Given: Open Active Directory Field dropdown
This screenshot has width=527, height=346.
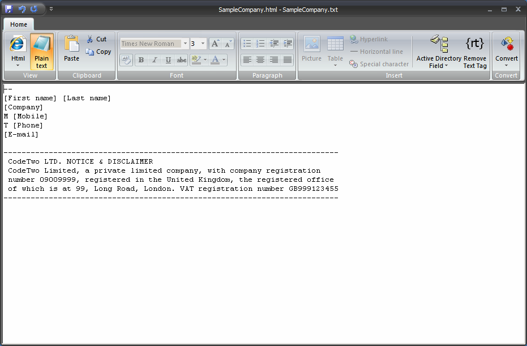Looking at the screenshot, I should [x=439, y=52].
